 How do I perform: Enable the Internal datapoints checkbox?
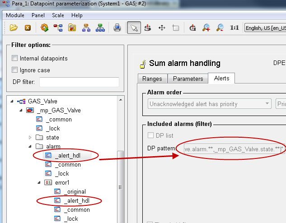[15, 58]
